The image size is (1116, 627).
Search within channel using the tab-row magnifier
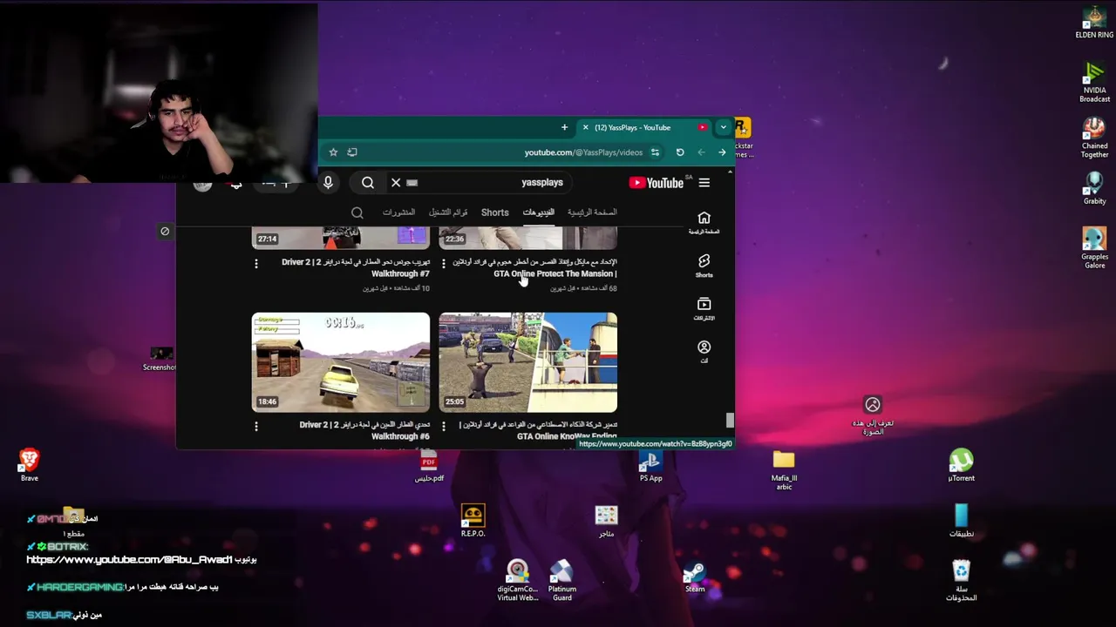357,212
